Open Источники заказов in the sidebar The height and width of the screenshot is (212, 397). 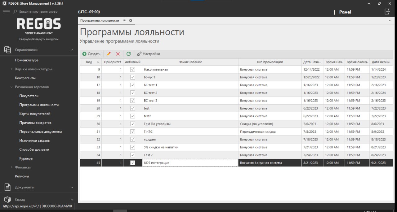[34, 141]
